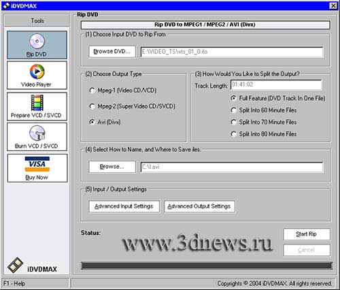Screen dimensions: 340x290
Task: Click the Track Length field
Action: pyautogui.click(x=276, y=84)
